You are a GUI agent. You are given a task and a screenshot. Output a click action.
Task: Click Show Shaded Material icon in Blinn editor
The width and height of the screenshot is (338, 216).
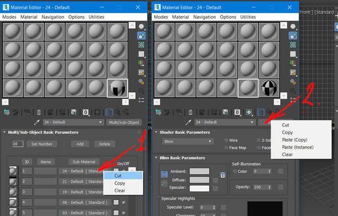click(x=249, y=112)
